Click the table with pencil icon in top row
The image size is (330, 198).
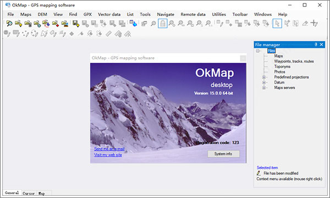(219, 23)
